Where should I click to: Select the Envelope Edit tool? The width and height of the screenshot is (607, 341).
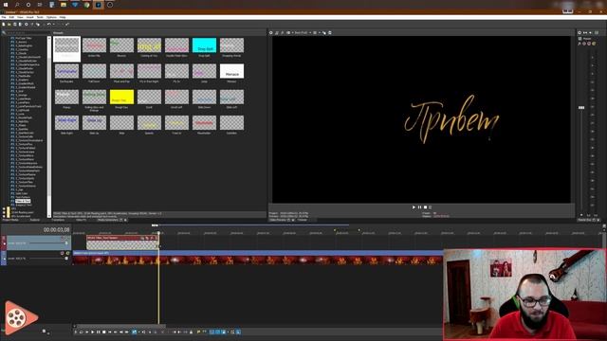point(143,332)
